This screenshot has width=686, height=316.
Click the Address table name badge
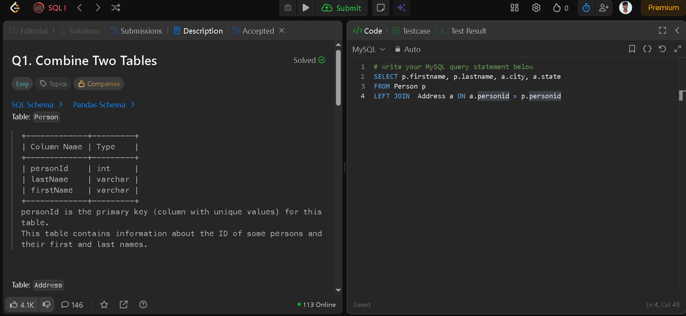(49, 285)
